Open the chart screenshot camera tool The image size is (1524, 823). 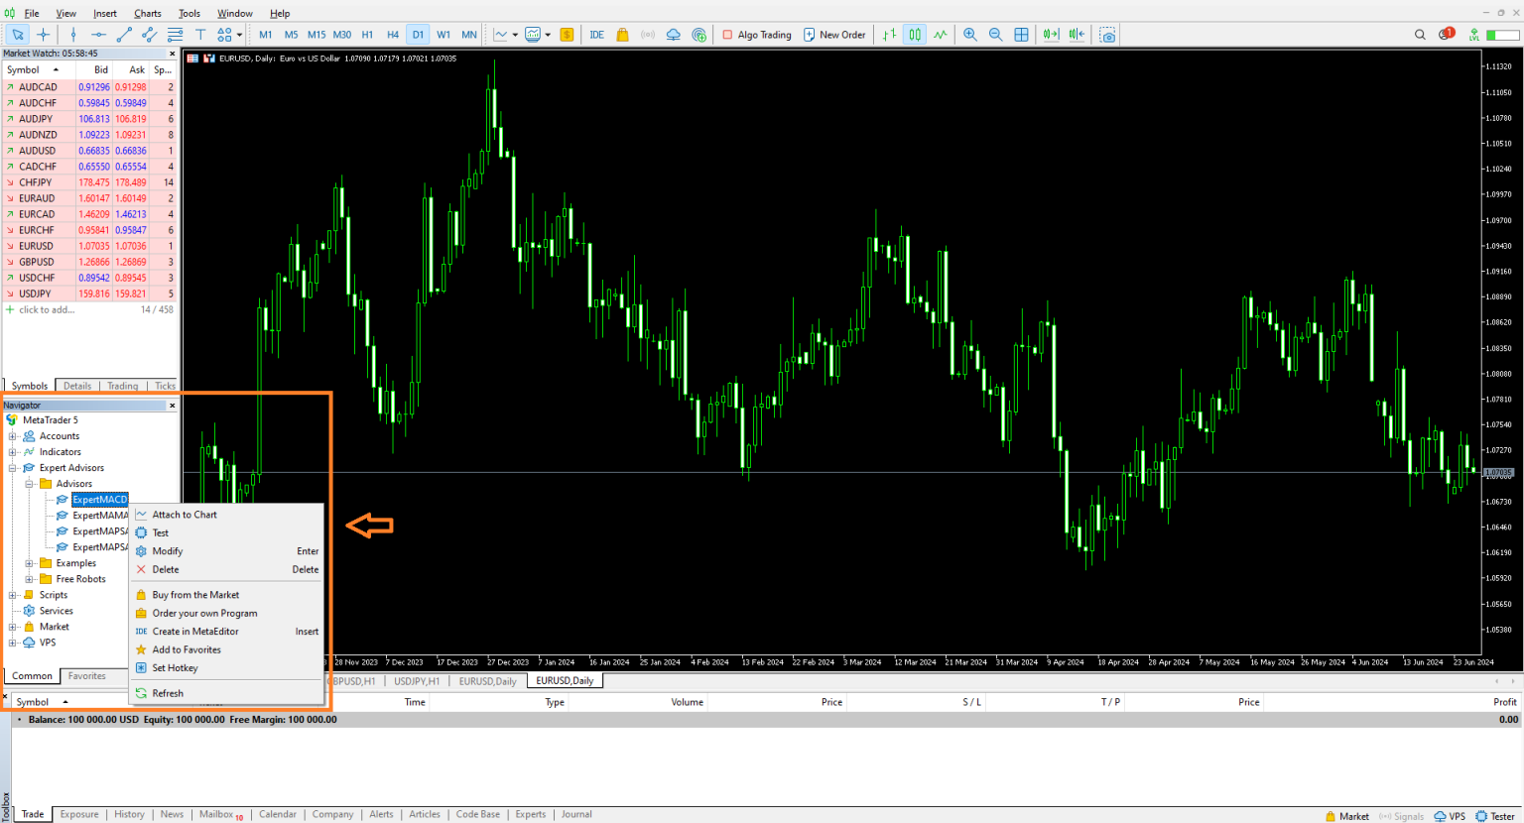pyautogui.click(x=1106, y=34)
